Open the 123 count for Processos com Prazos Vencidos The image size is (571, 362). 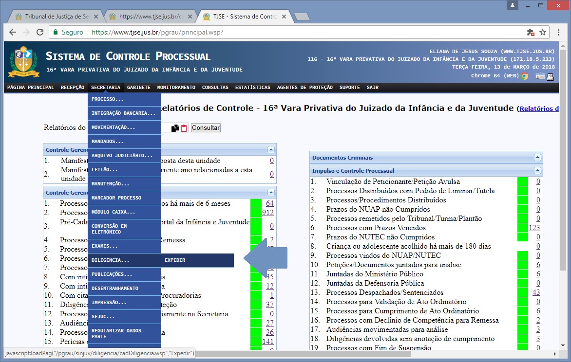[534, 228]
